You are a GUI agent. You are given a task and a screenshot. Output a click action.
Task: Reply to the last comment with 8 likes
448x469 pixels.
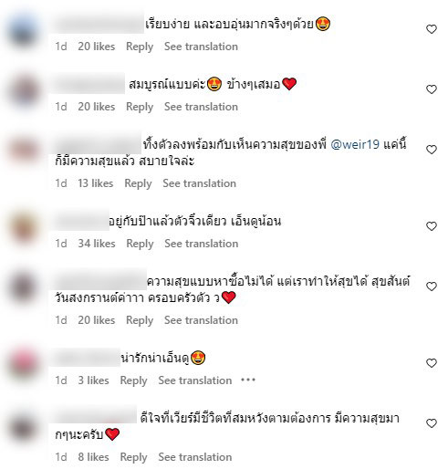coord(133,457)
